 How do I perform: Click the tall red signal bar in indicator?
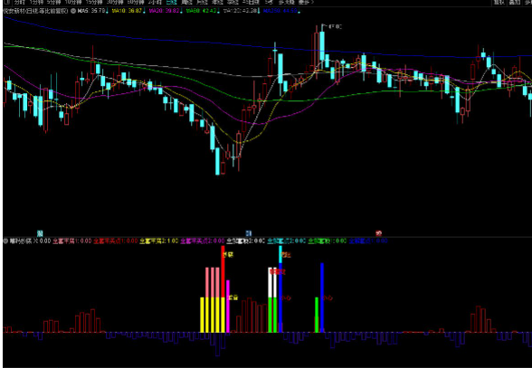pos(223,289)
